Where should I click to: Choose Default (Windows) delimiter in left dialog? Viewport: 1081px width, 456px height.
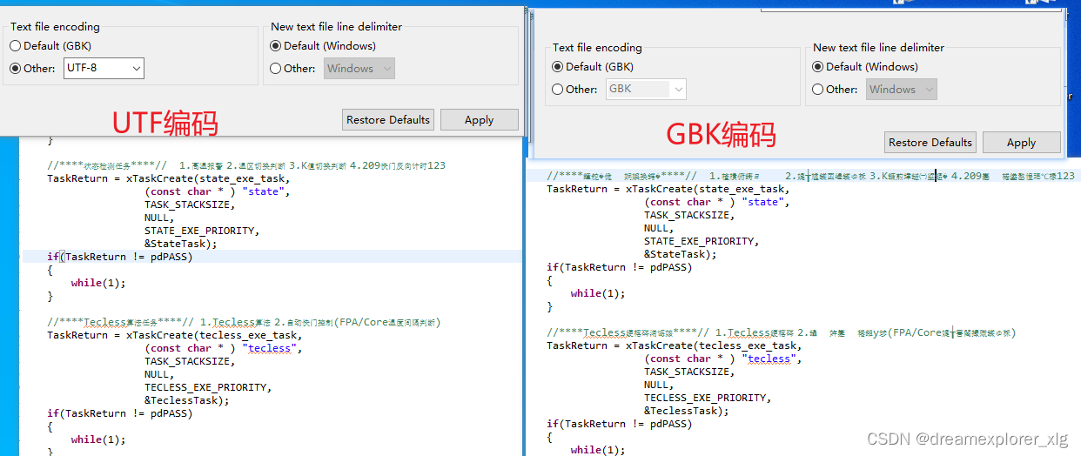(x=276, y=46)
